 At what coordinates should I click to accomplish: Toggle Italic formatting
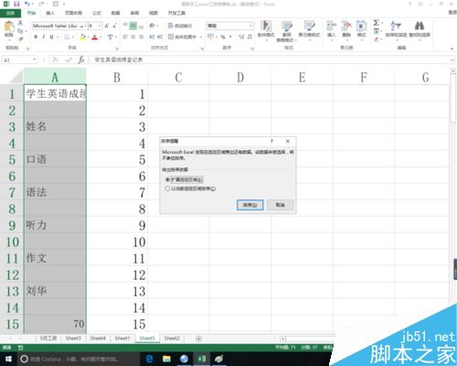[x=44, y=37]
